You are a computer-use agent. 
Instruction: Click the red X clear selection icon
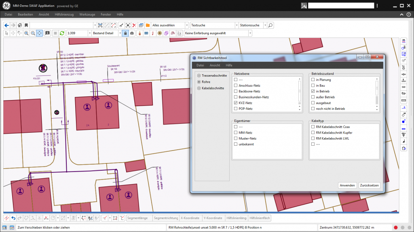(x=135, y=25)
